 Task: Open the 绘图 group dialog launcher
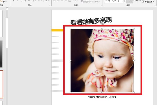(x=155, y=6)
